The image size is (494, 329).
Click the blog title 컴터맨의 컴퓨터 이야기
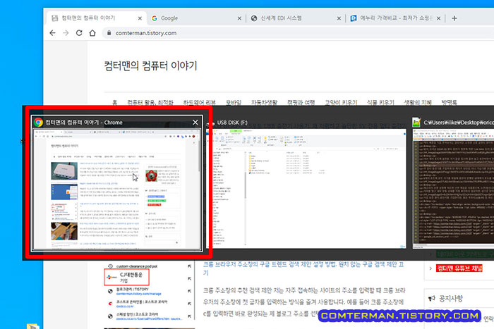tap(150, 66)
